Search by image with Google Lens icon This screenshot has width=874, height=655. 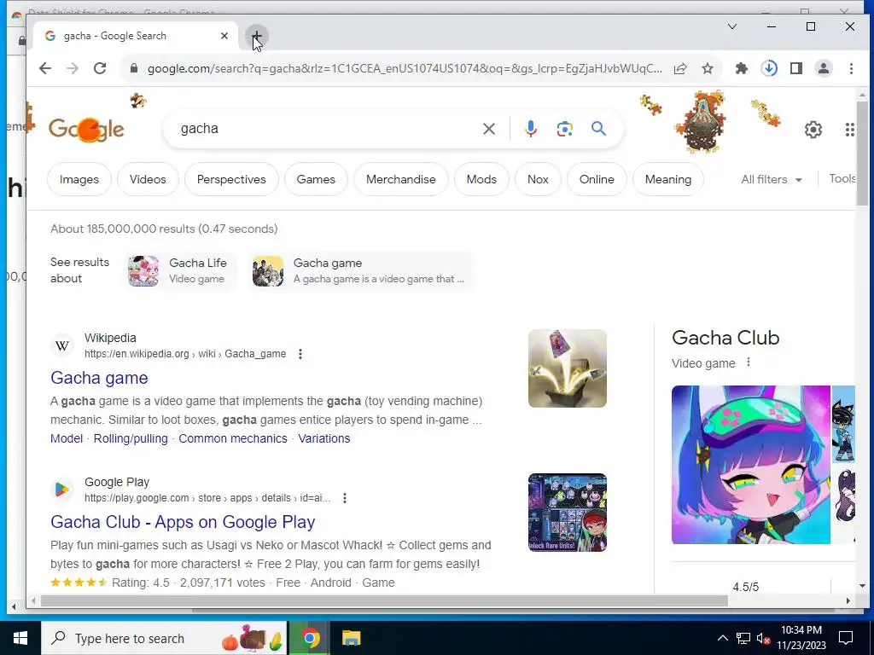tap(565, 129)
